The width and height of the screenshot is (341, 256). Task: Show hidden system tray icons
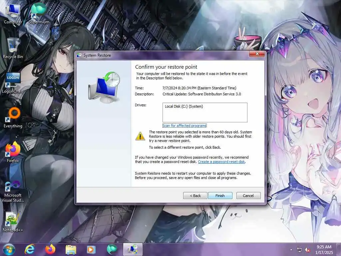tap(291, 250)
